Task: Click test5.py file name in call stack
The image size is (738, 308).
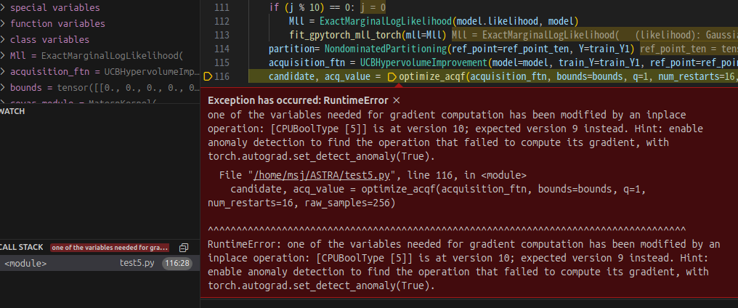Action: pos(137,263)
